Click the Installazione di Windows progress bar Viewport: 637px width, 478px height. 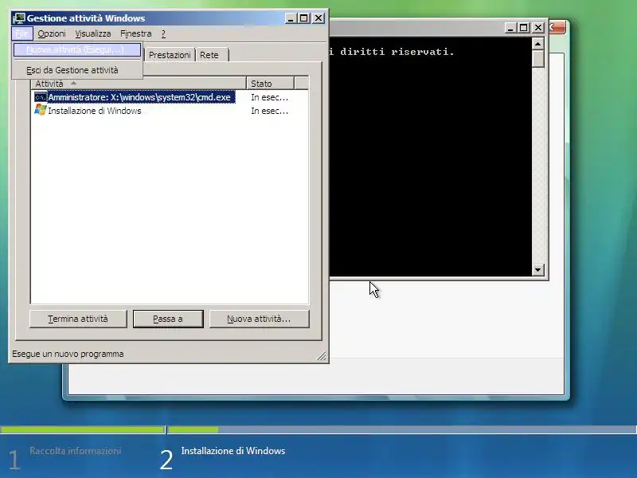(x=402, y=429)
